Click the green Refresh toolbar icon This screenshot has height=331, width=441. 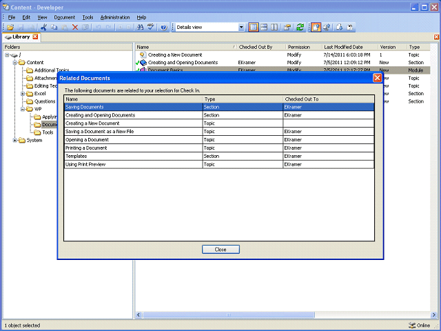[300, 27]
